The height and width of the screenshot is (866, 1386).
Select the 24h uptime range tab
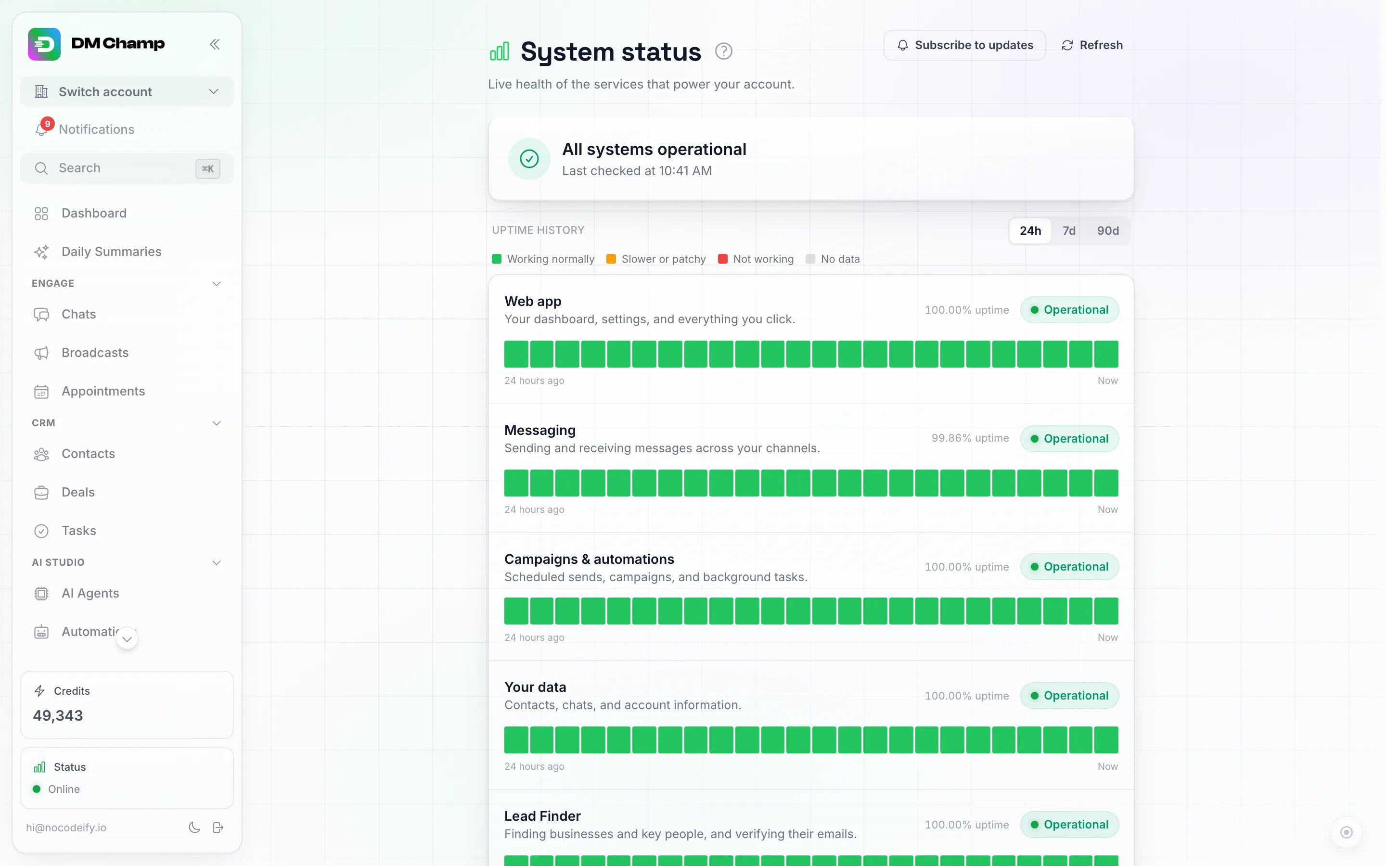click(1030, 231)
